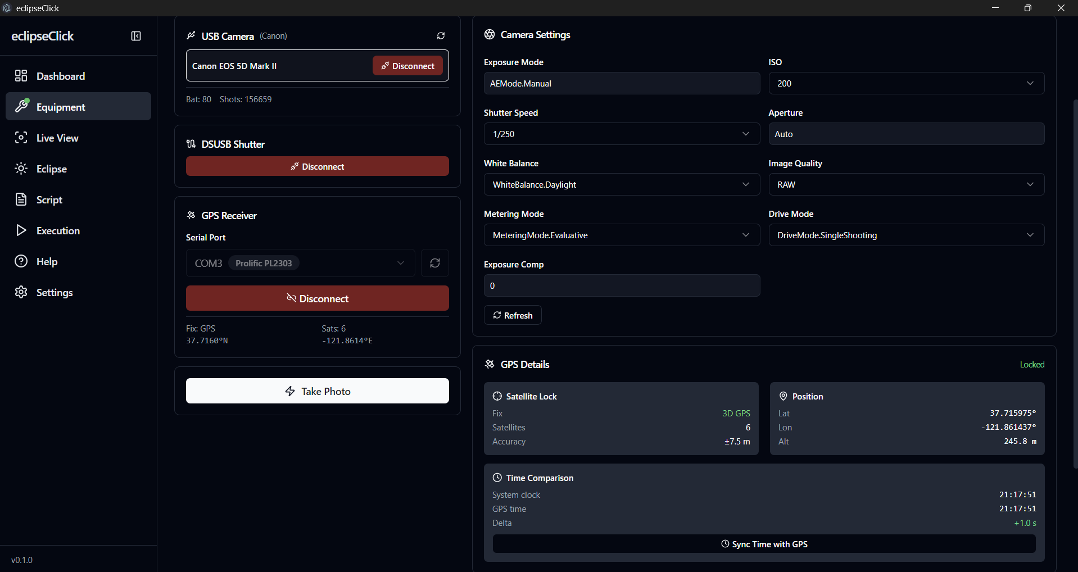
Task: Go to Settings page
Action: pyautogui.click(x=54, y=292)
